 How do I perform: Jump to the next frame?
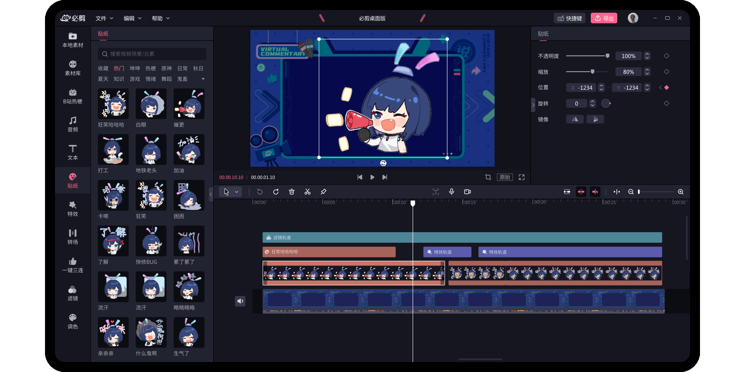pos(385,177)
